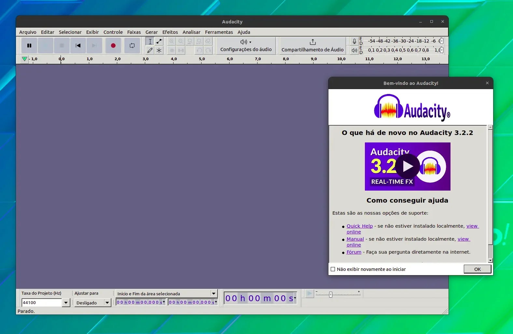
Task: Expand the Taxa do Projeto (Hz) dropdown arrow
Action: click(66, 303)
